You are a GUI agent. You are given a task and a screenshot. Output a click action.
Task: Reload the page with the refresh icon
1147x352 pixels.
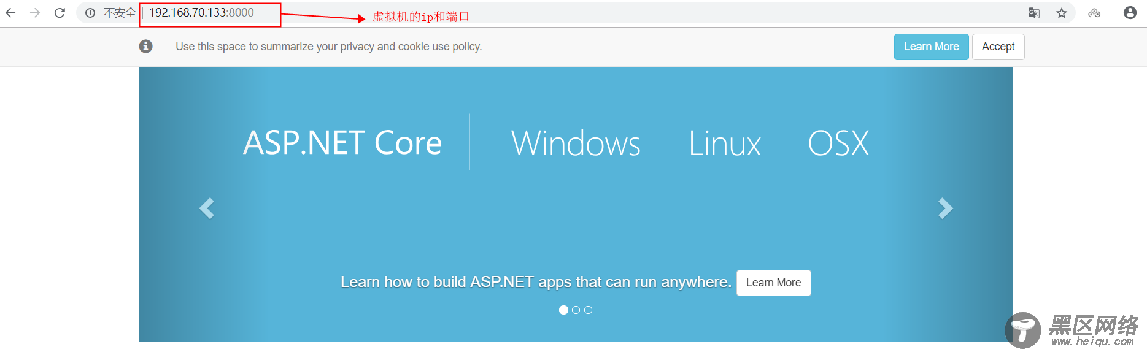(x=60, y=13)
